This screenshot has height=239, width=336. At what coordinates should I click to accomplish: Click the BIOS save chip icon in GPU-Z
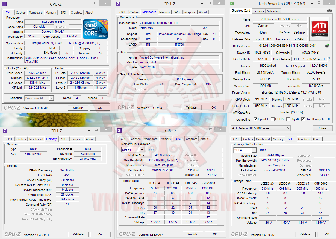tap(327, 46)
